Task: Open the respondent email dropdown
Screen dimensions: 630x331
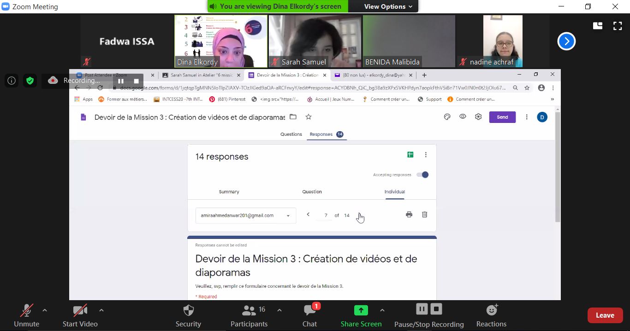Action: pos(245,215)
